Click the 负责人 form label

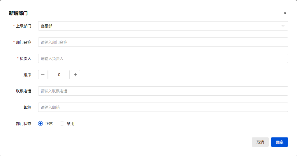[x=25, y=58]
